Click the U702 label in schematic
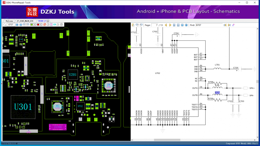 click(158, 73)
